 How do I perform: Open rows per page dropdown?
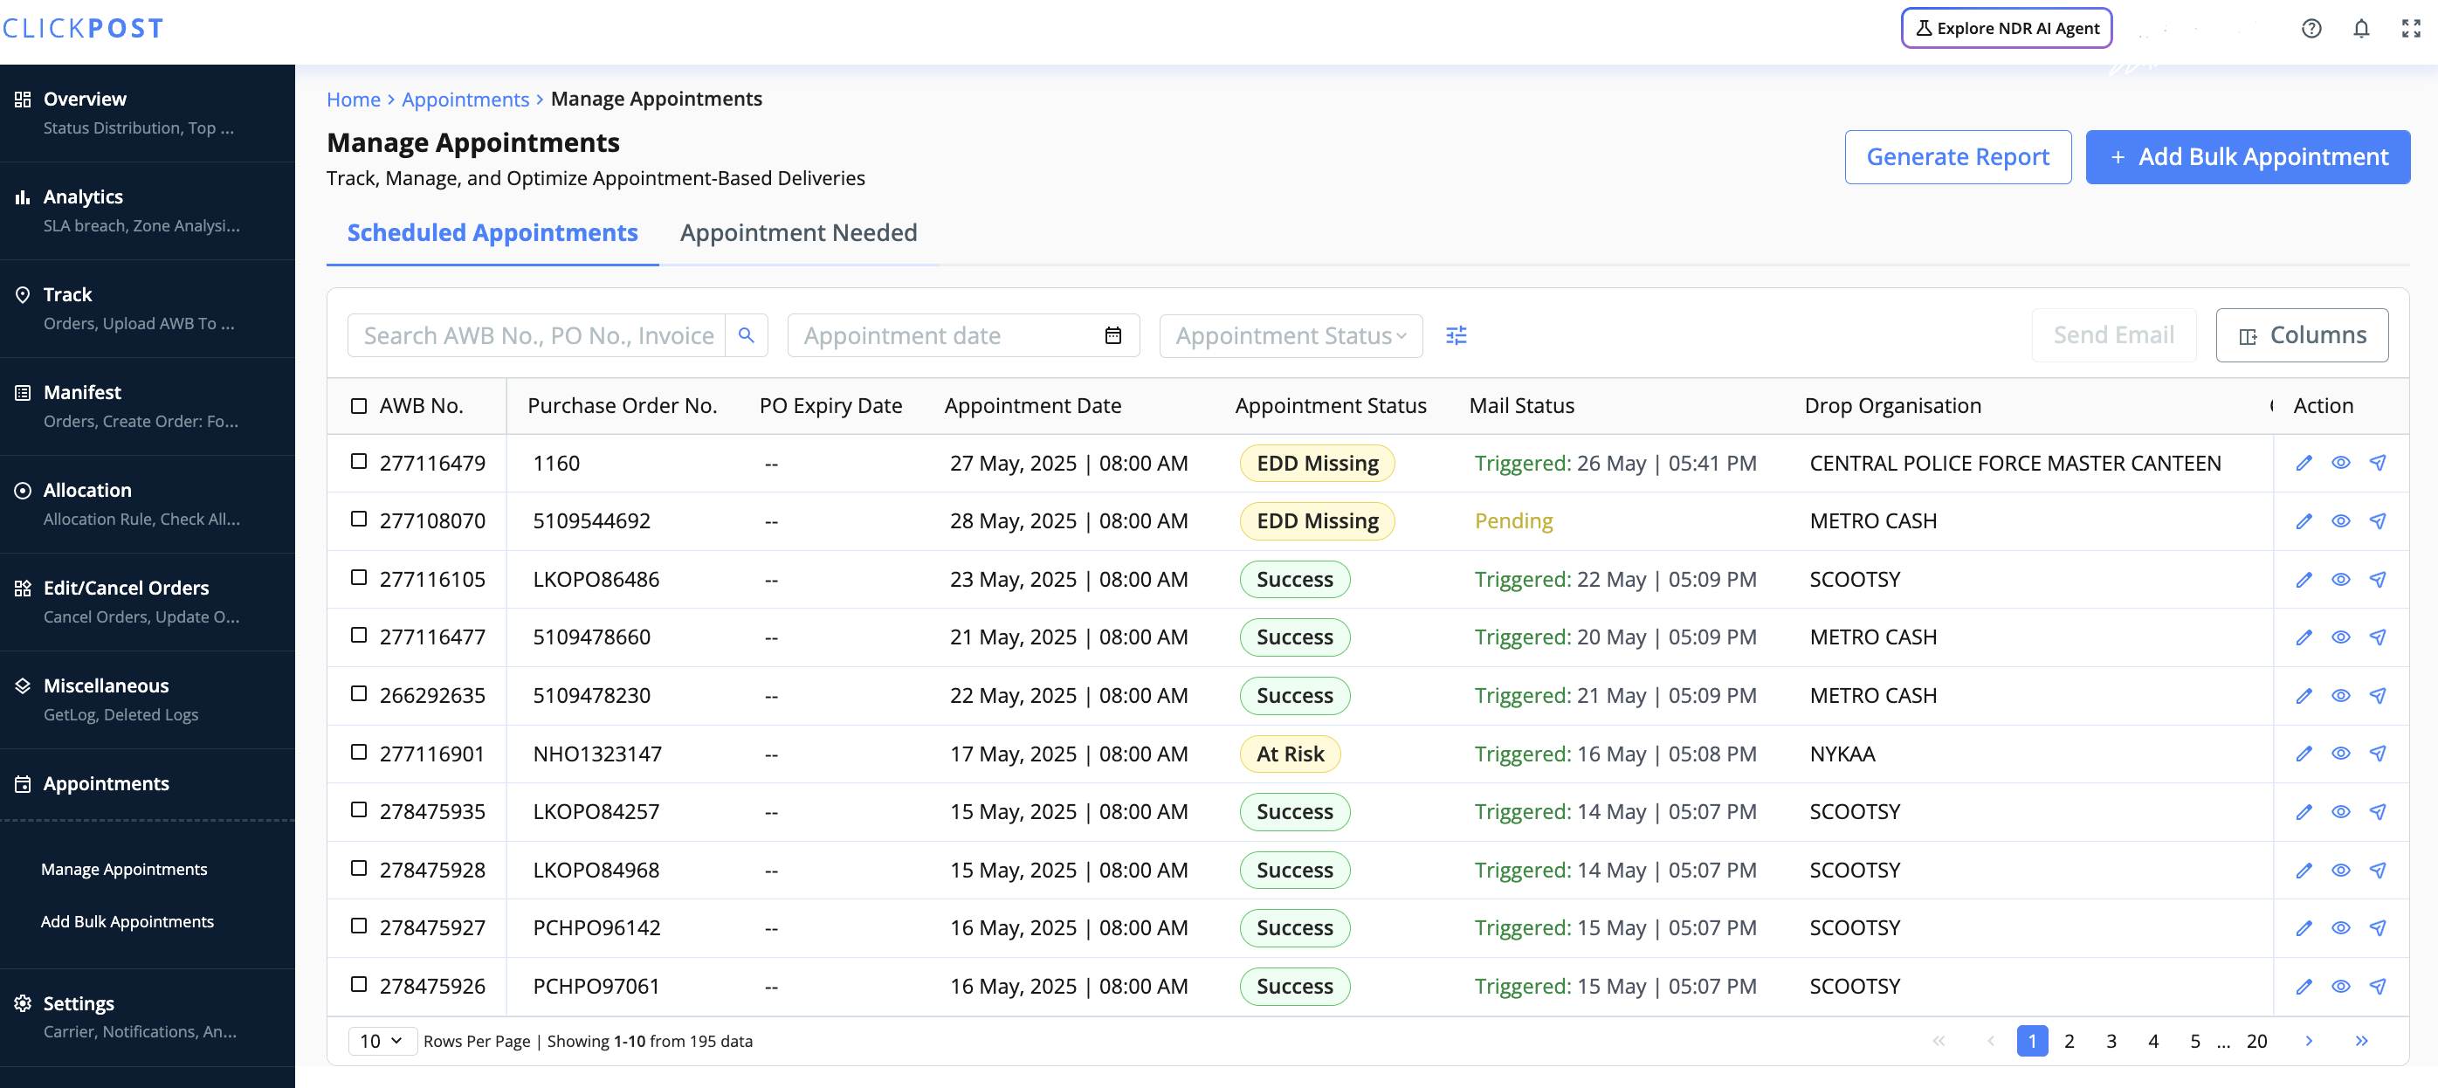pyautogui.click(x=382, y=1041)
